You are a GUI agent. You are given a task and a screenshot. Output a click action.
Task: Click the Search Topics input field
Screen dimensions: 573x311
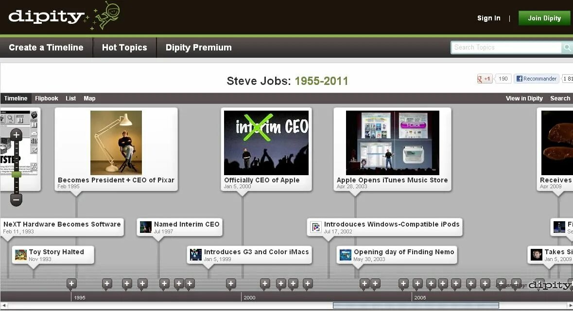(x=506, y=48)
